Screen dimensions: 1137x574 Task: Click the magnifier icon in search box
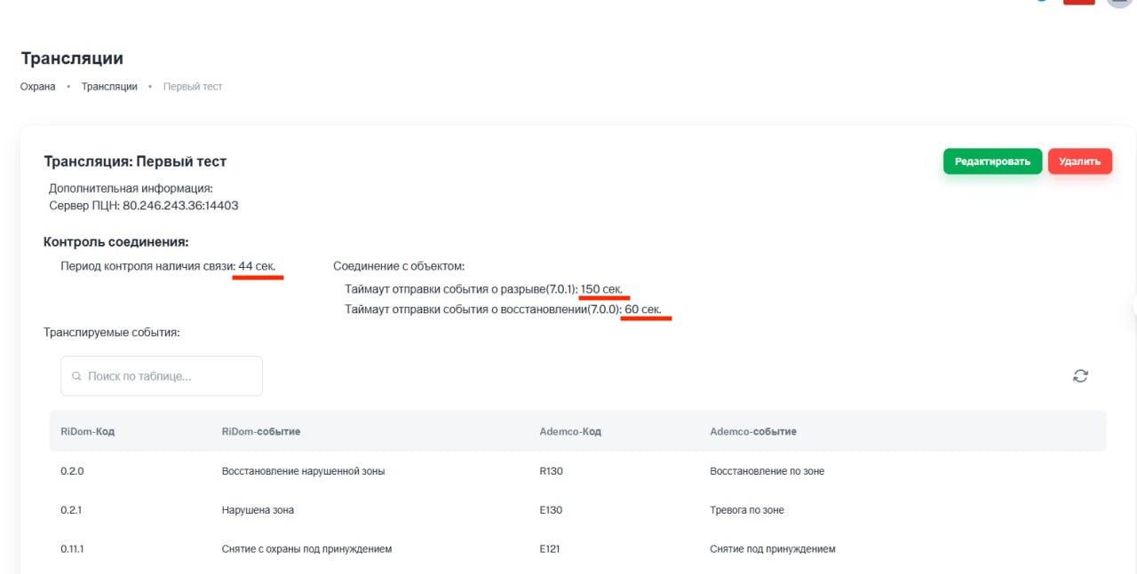coord(76,377)
